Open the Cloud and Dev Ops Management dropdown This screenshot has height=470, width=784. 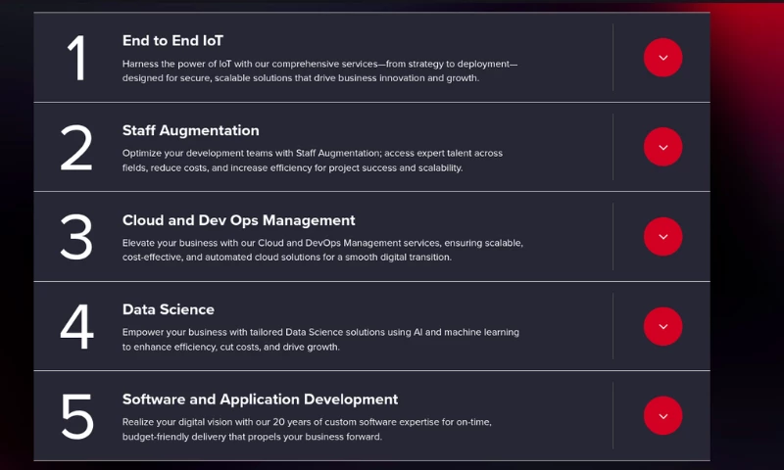pos(662,237)
